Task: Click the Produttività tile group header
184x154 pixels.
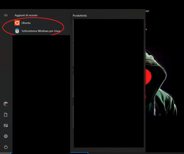Action: [x=79, y=16]
